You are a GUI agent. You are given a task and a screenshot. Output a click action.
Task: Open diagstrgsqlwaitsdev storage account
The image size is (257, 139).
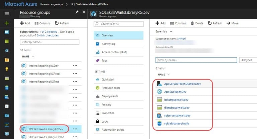(177, 108)
